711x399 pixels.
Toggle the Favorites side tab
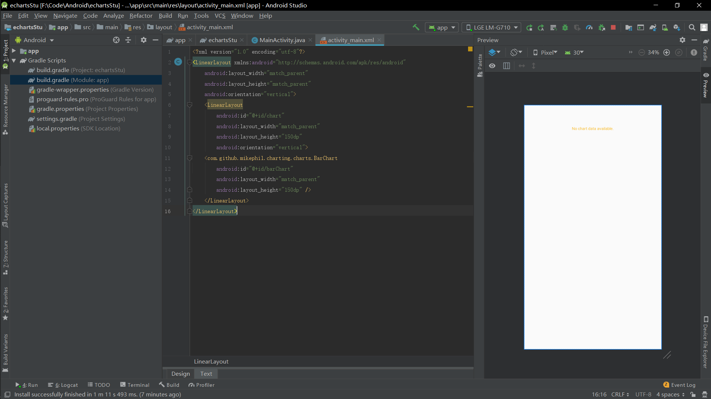5,304
